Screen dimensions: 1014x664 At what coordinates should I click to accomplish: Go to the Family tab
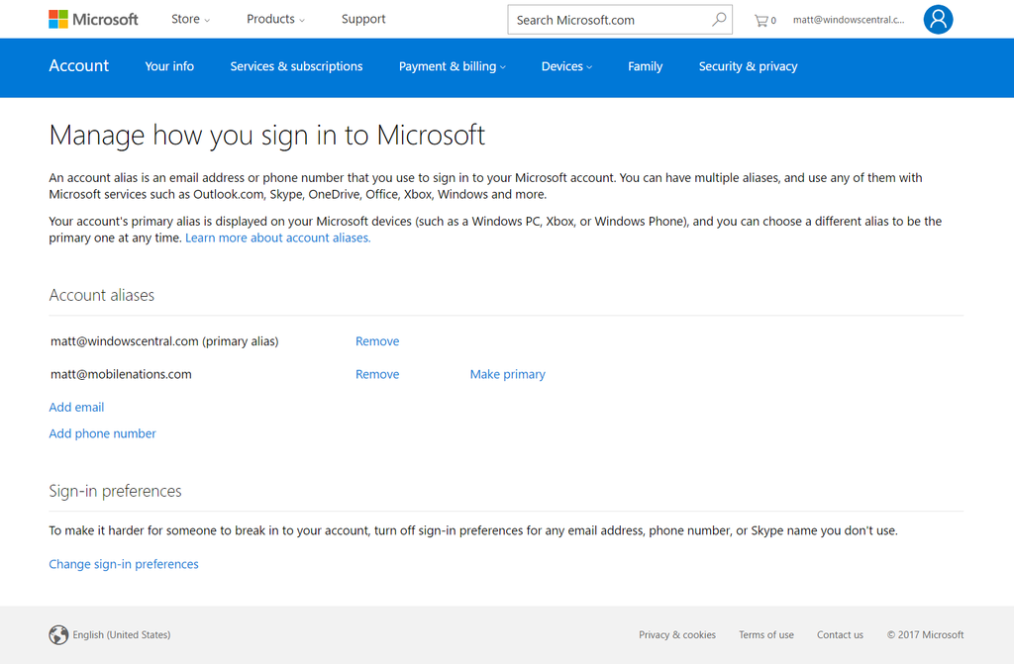coord(645,66)
